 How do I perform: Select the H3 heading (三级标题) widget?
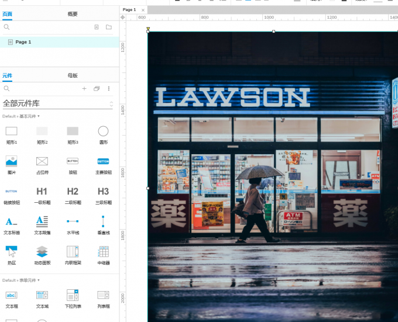tap(104, 196)
